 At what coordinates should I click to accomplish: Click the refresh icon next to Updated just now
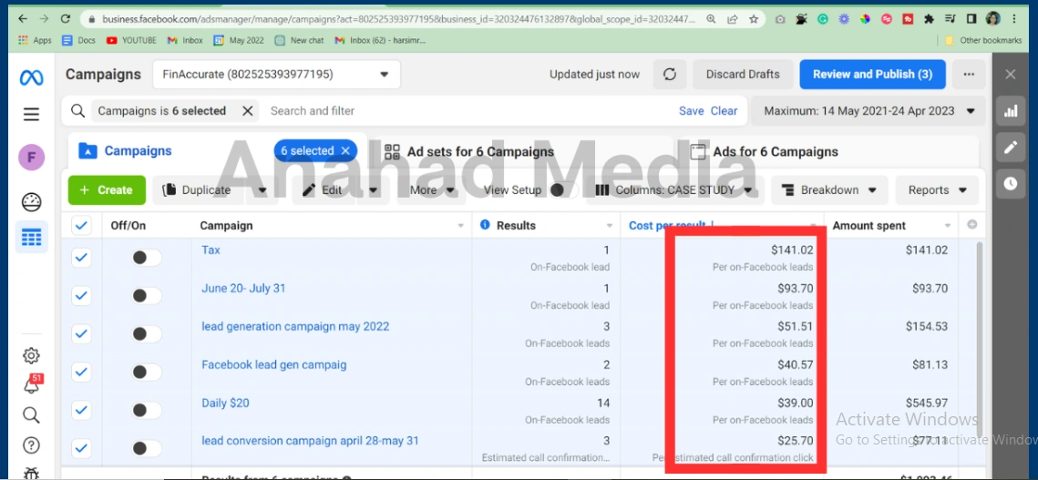[x=670, y=75]
